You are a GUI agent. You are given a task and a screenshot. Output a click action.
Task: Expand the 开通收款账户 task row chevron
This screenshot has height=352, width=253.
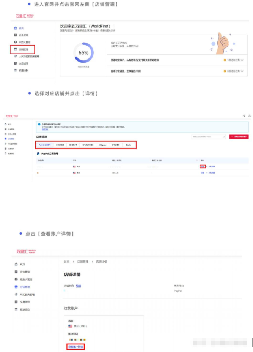tap(242, 60)
